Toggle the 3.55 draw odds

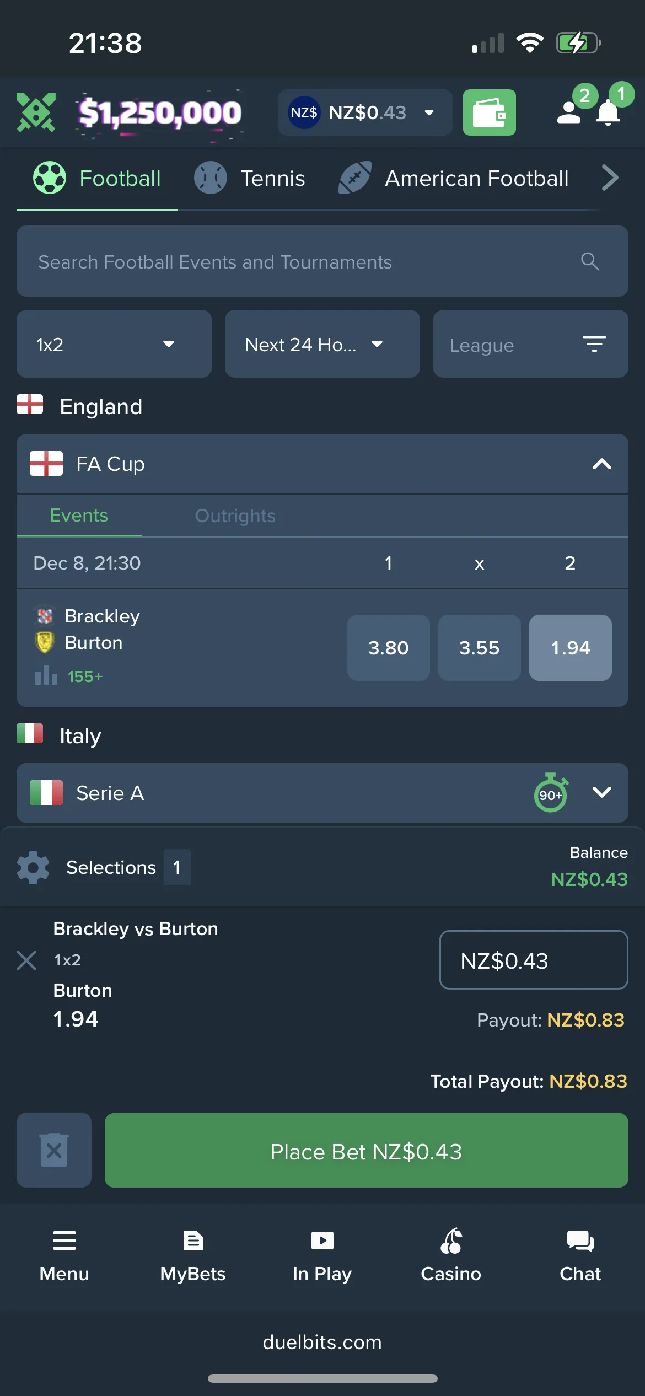(x=479, y=648)
